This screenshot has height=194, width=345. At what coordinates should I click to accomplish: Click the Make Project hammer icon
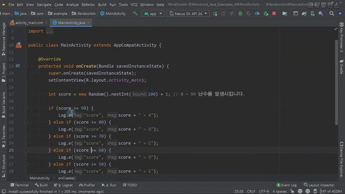[135, 13]
